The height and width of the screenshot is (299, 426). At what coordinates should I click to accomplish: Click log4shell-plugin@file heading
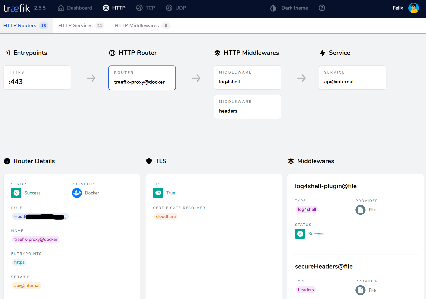pos(326,186)
